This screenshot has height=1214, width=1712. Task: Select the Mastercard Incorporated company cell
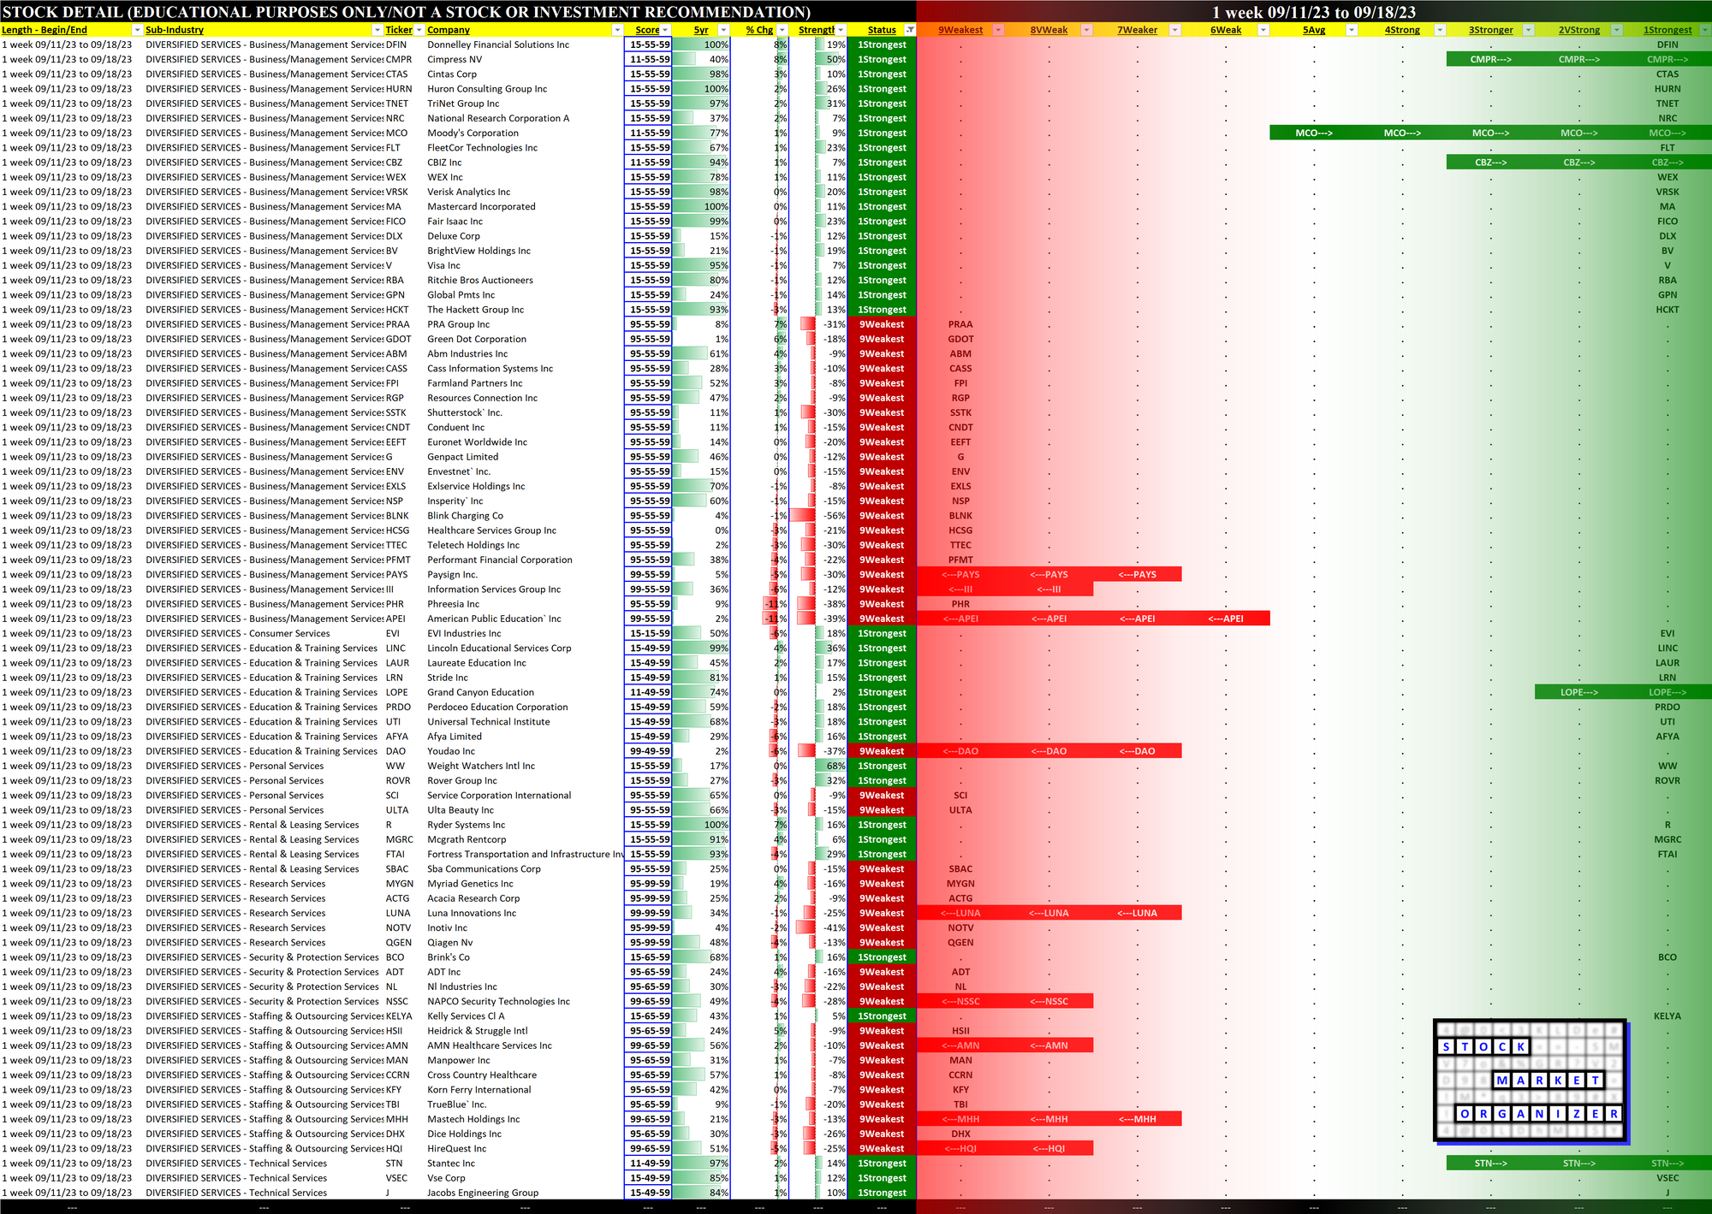tap(481, 206)
